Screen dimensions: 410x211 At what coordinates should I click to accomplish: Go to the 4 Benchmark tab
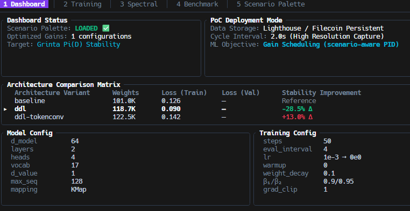[197, 4]
